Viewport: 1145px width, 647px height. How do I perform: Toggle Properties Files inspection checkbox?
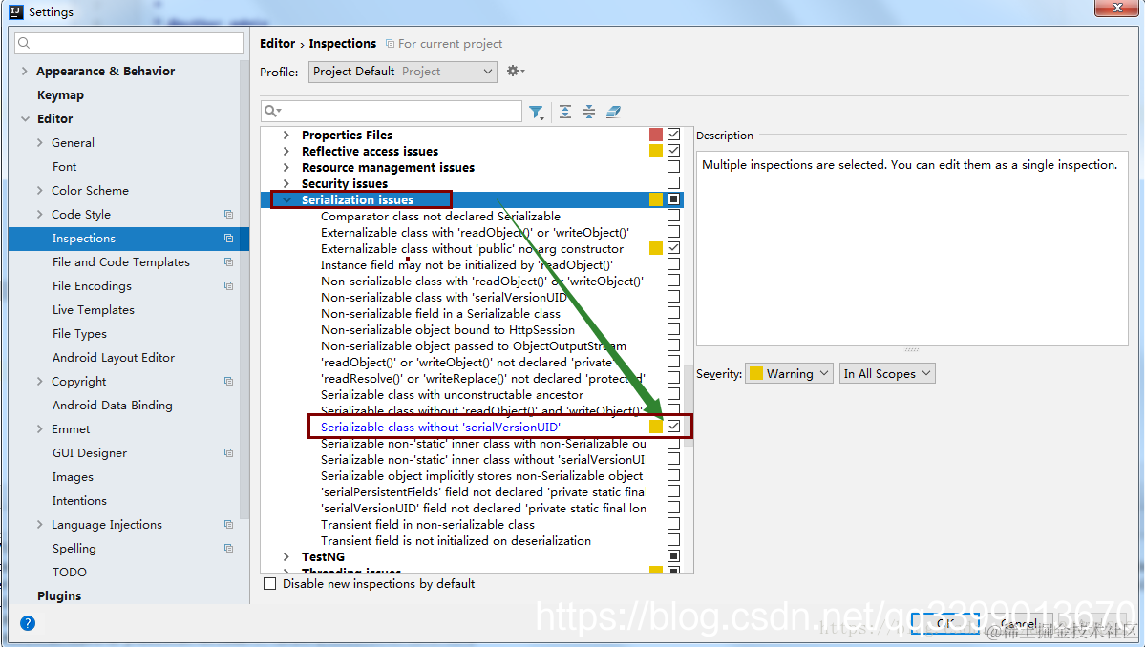673,135
